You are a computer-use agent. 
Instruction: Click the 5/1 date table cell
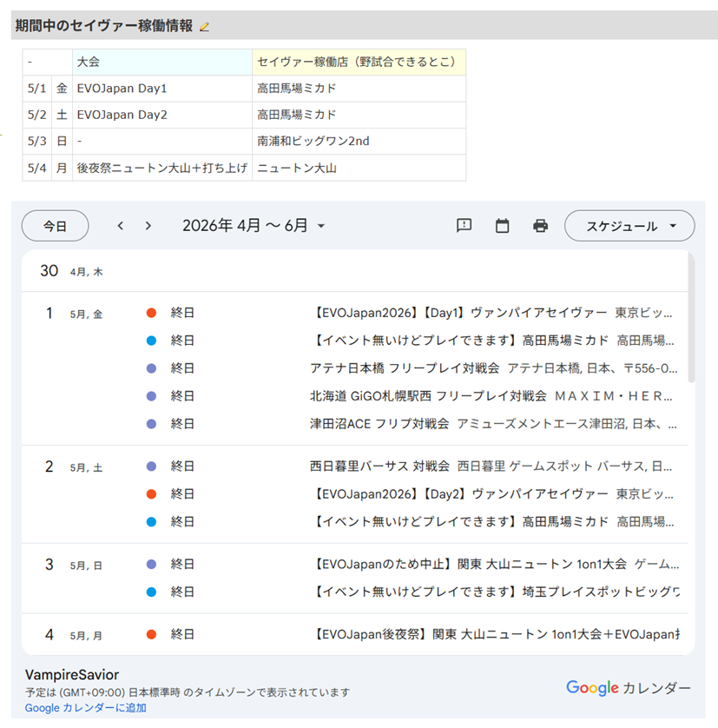(37, 89)
